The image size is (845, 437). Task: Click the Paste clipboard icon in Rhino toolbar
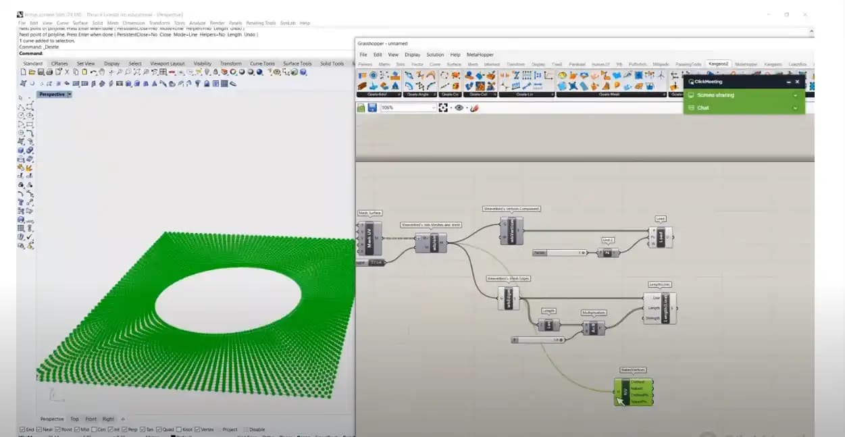[84, 72]
